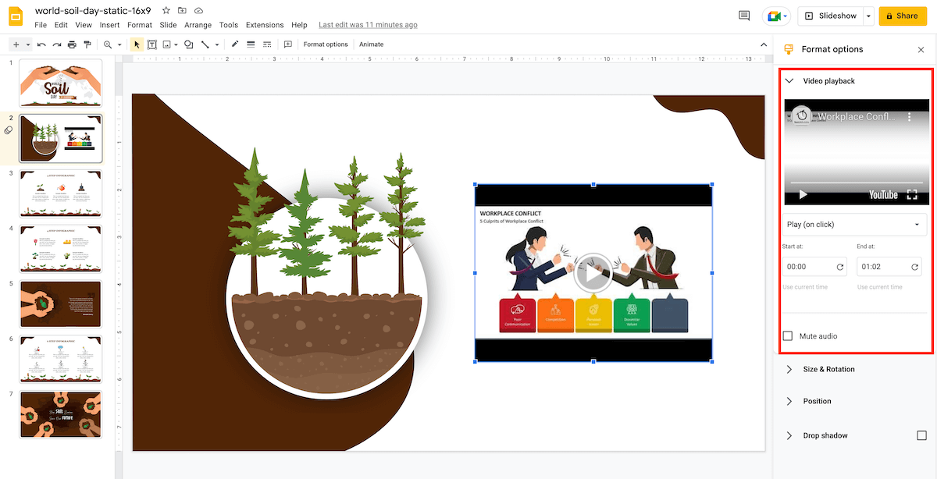Star the presentation title
Screen dimensions: 937x479
click(x=166, y=11)
